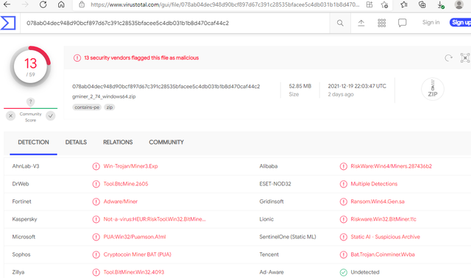Click the 13 security vendors flagged message
Viewport: 471px width, 278px height.
pos(141,57)
